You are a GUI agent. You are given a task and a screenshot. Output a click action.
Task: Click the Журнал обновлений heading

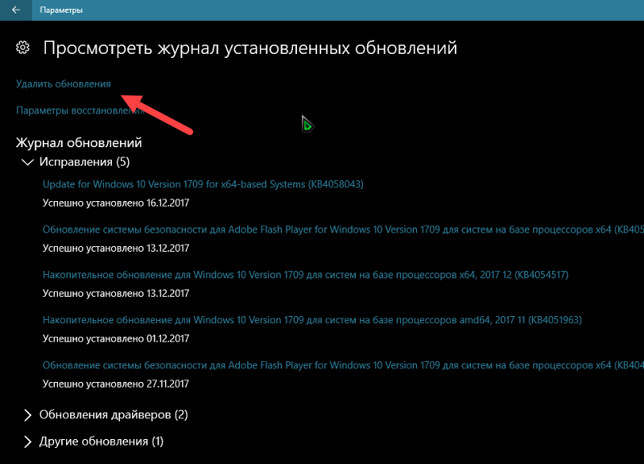79,143
